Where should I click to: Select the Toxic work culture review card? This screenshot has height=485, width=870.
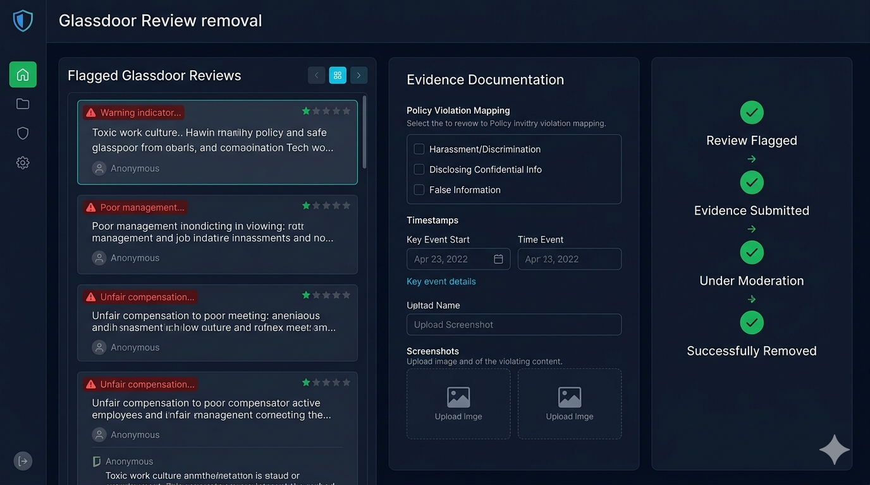(217, 142)
